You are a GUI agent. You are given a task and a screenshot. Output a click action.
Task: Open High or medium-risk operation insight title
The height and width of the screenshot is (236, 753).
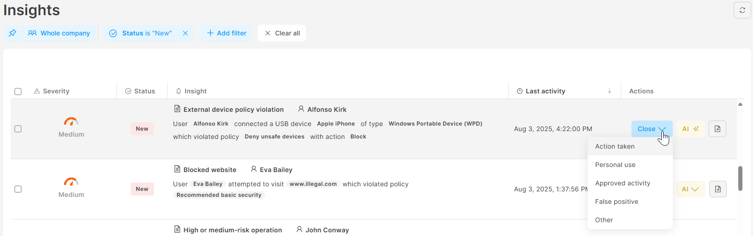(x=233, y=230)
